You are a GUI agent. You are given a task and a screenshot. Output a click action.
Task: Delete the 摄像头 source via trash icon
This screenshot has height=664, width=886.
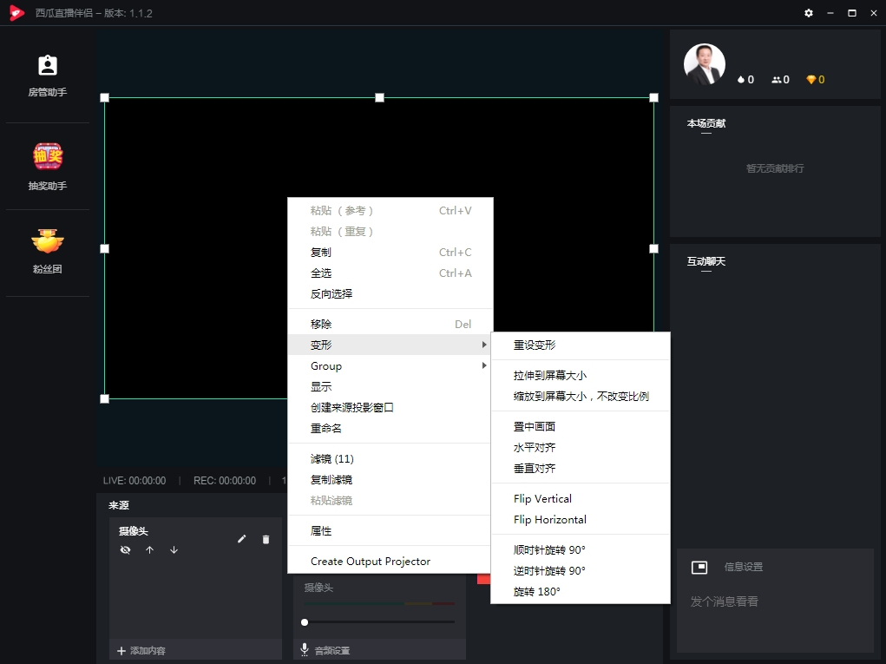point(266,539)
